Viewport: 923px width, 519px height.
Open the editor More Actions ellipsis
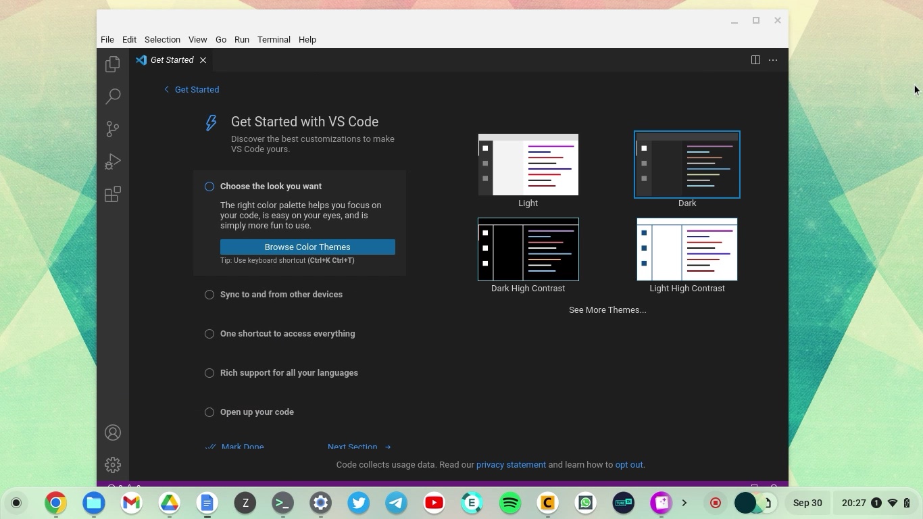click(x=773, y=60)
